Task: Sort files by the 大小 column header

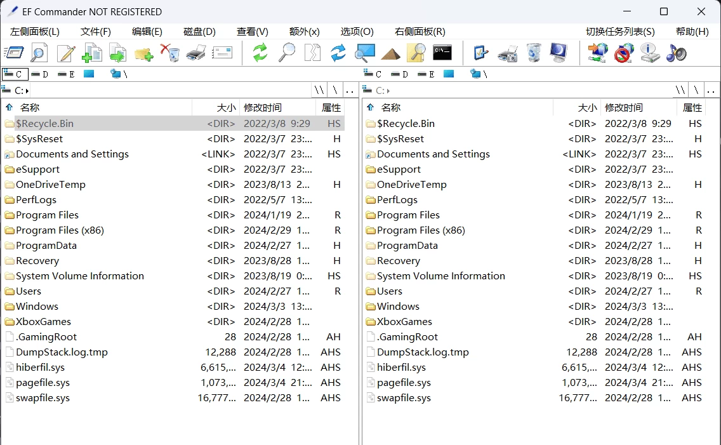Action: [226, 107]
